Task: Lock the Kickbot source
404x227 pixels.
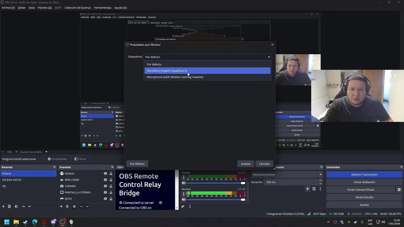Action: point(111,173)
